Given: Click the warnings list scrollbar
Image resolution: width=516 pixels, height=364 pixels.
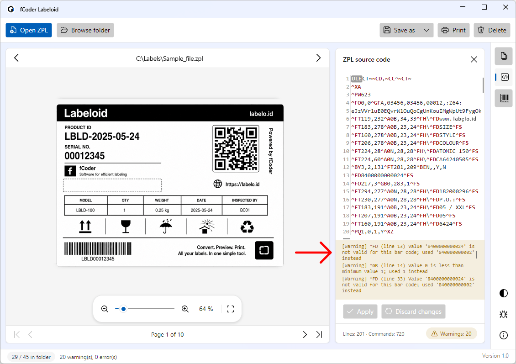Looking at the screenshot, I should tap(477, 255).
